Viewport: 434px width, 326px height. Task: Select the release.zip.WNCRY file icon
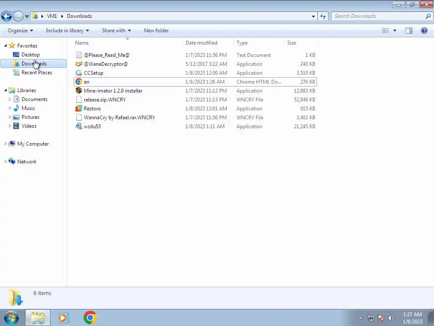point(79,99)
